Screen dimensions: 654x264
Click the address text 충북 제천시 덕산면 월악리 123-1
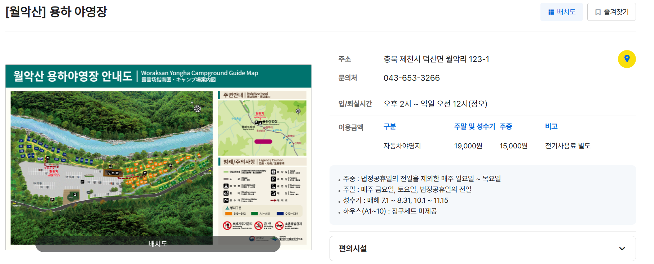pos(436,59)
